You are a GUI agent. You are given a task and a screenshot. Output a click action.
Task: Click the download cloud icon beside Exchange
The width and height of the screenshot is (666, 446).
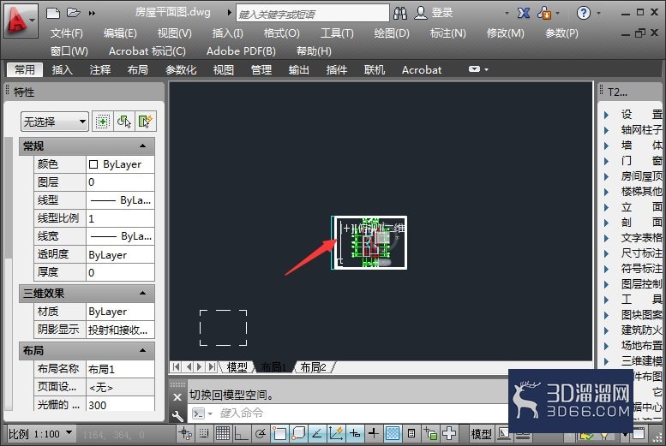point(544,13)
